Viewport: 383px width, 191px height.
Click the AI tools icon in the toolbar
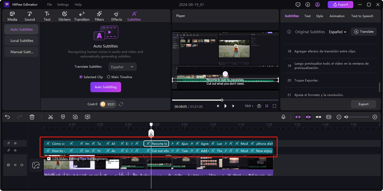(x=87, y=117)
